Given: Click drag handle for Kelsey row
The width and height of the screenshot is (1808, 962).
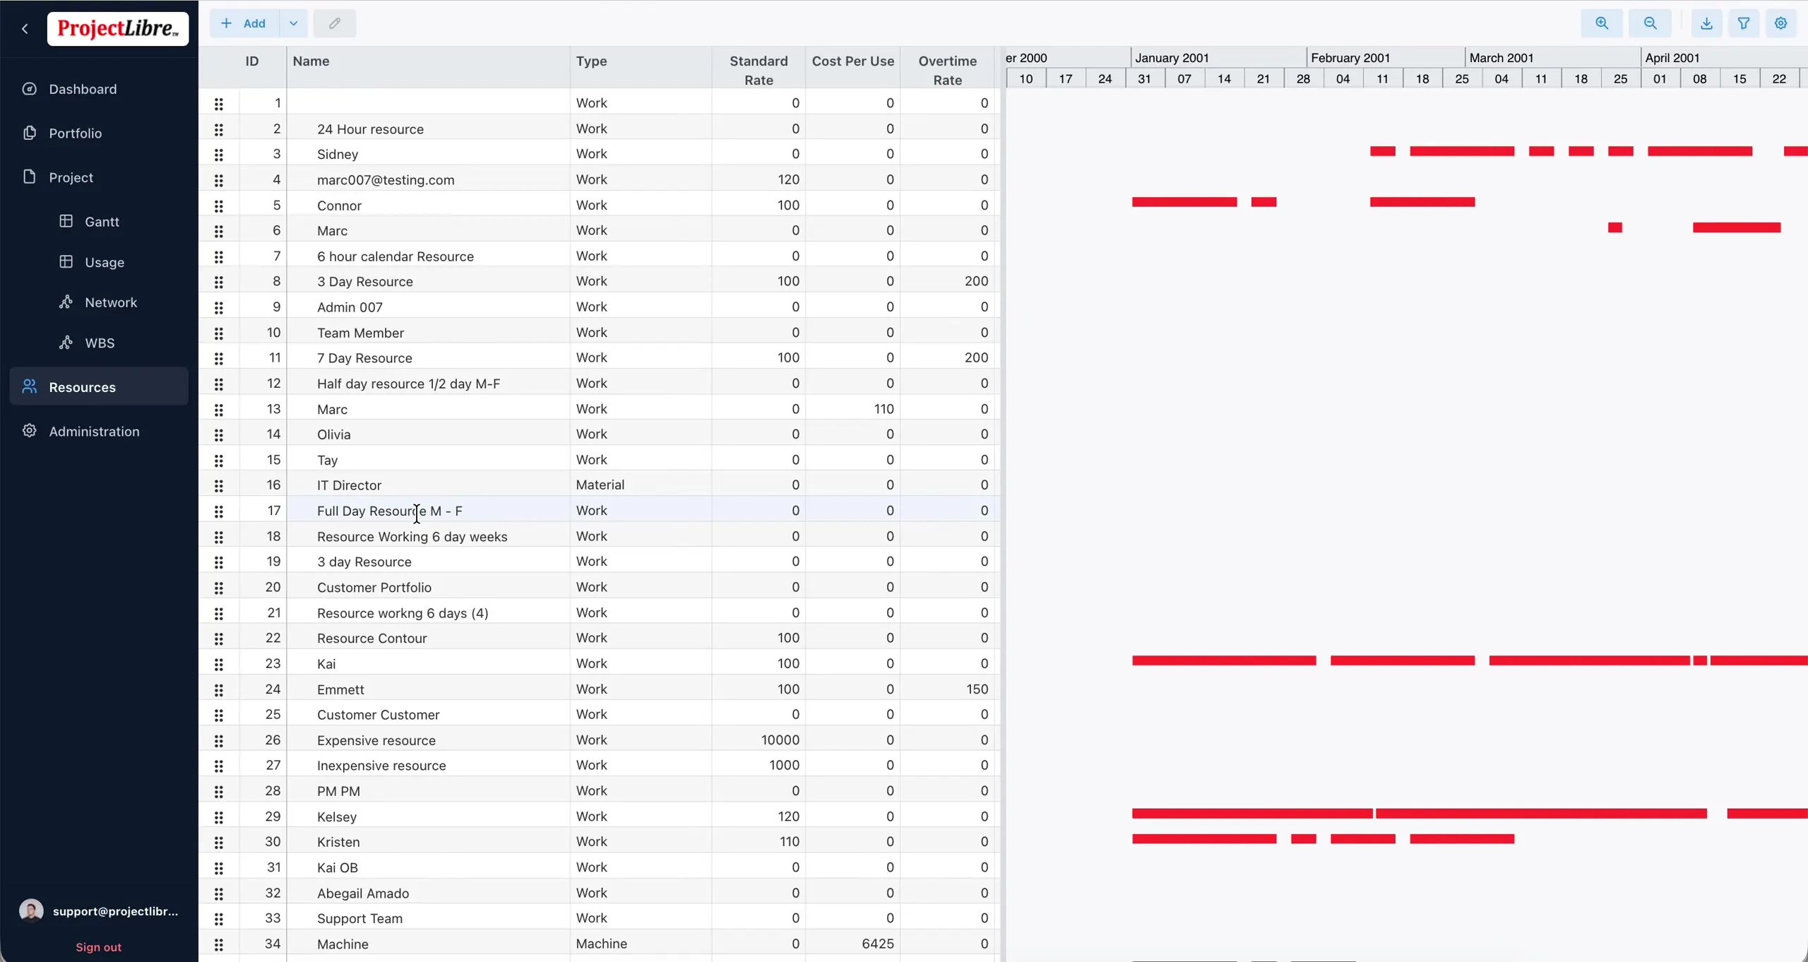Looking at the screenshot, I should coord(219,816).
